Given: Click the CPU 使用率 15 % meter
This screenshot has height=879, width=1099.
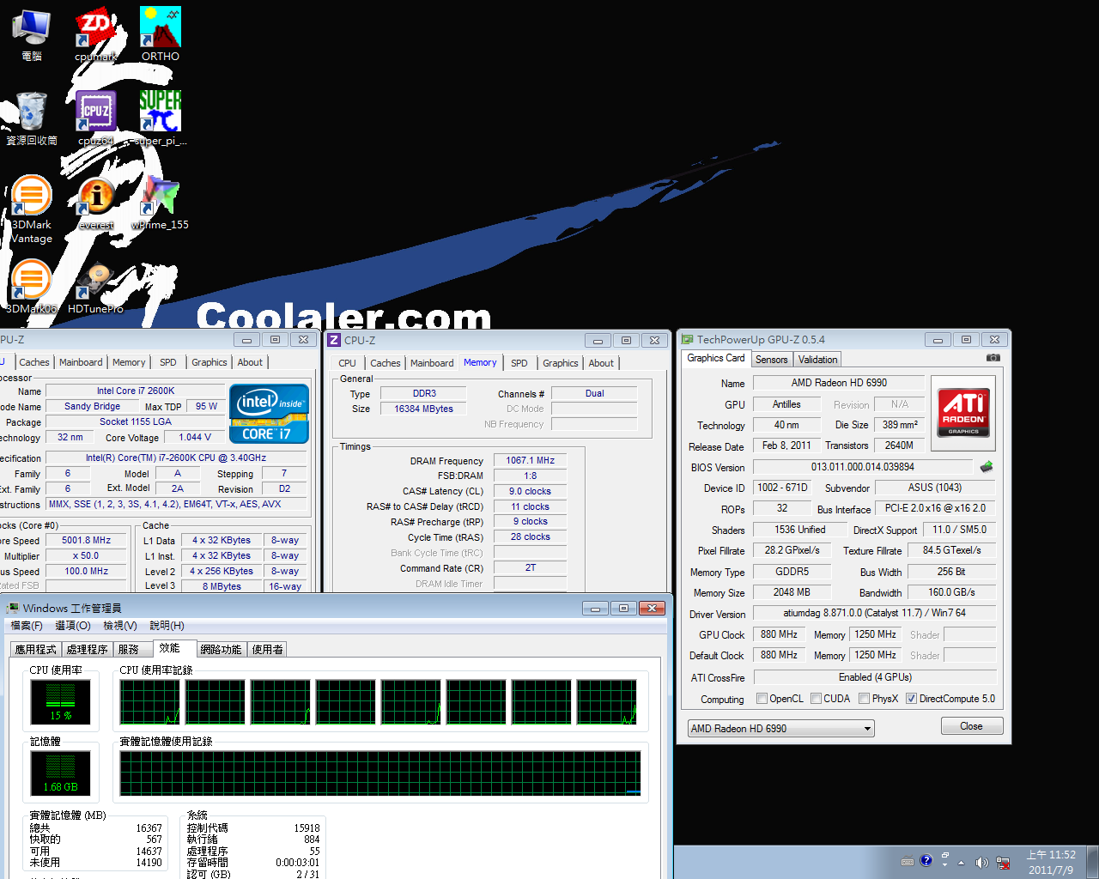Looking at the screenshot, I should [61, 702].
